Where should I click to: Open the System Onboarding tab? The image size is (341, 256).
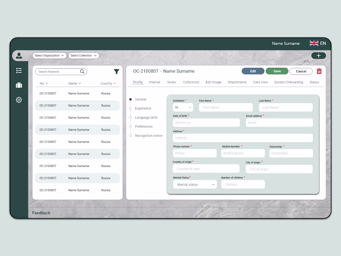coord(288,82)
